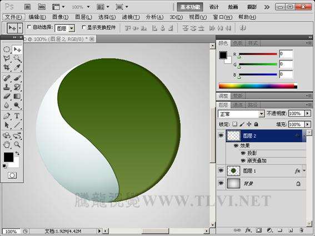The image size is (315, 236).
Task: Toggle the 投影 drop shadow effect
Action: (x=243, y=153)
